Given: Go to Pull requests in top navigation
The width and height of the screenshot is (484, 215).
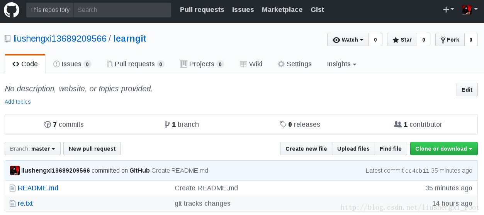Looking at the screenshot, I should pyautogui.click(x=202, y=10).
